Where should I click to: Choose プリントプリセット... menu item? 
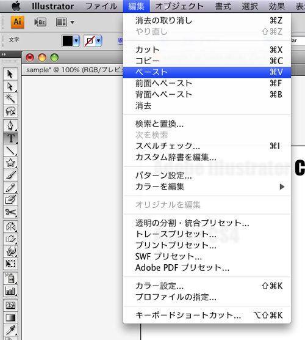point(207,245)
